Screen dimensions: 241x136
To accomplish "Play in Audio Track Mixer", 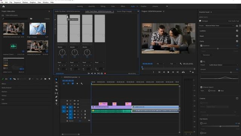I will [95, 73].
